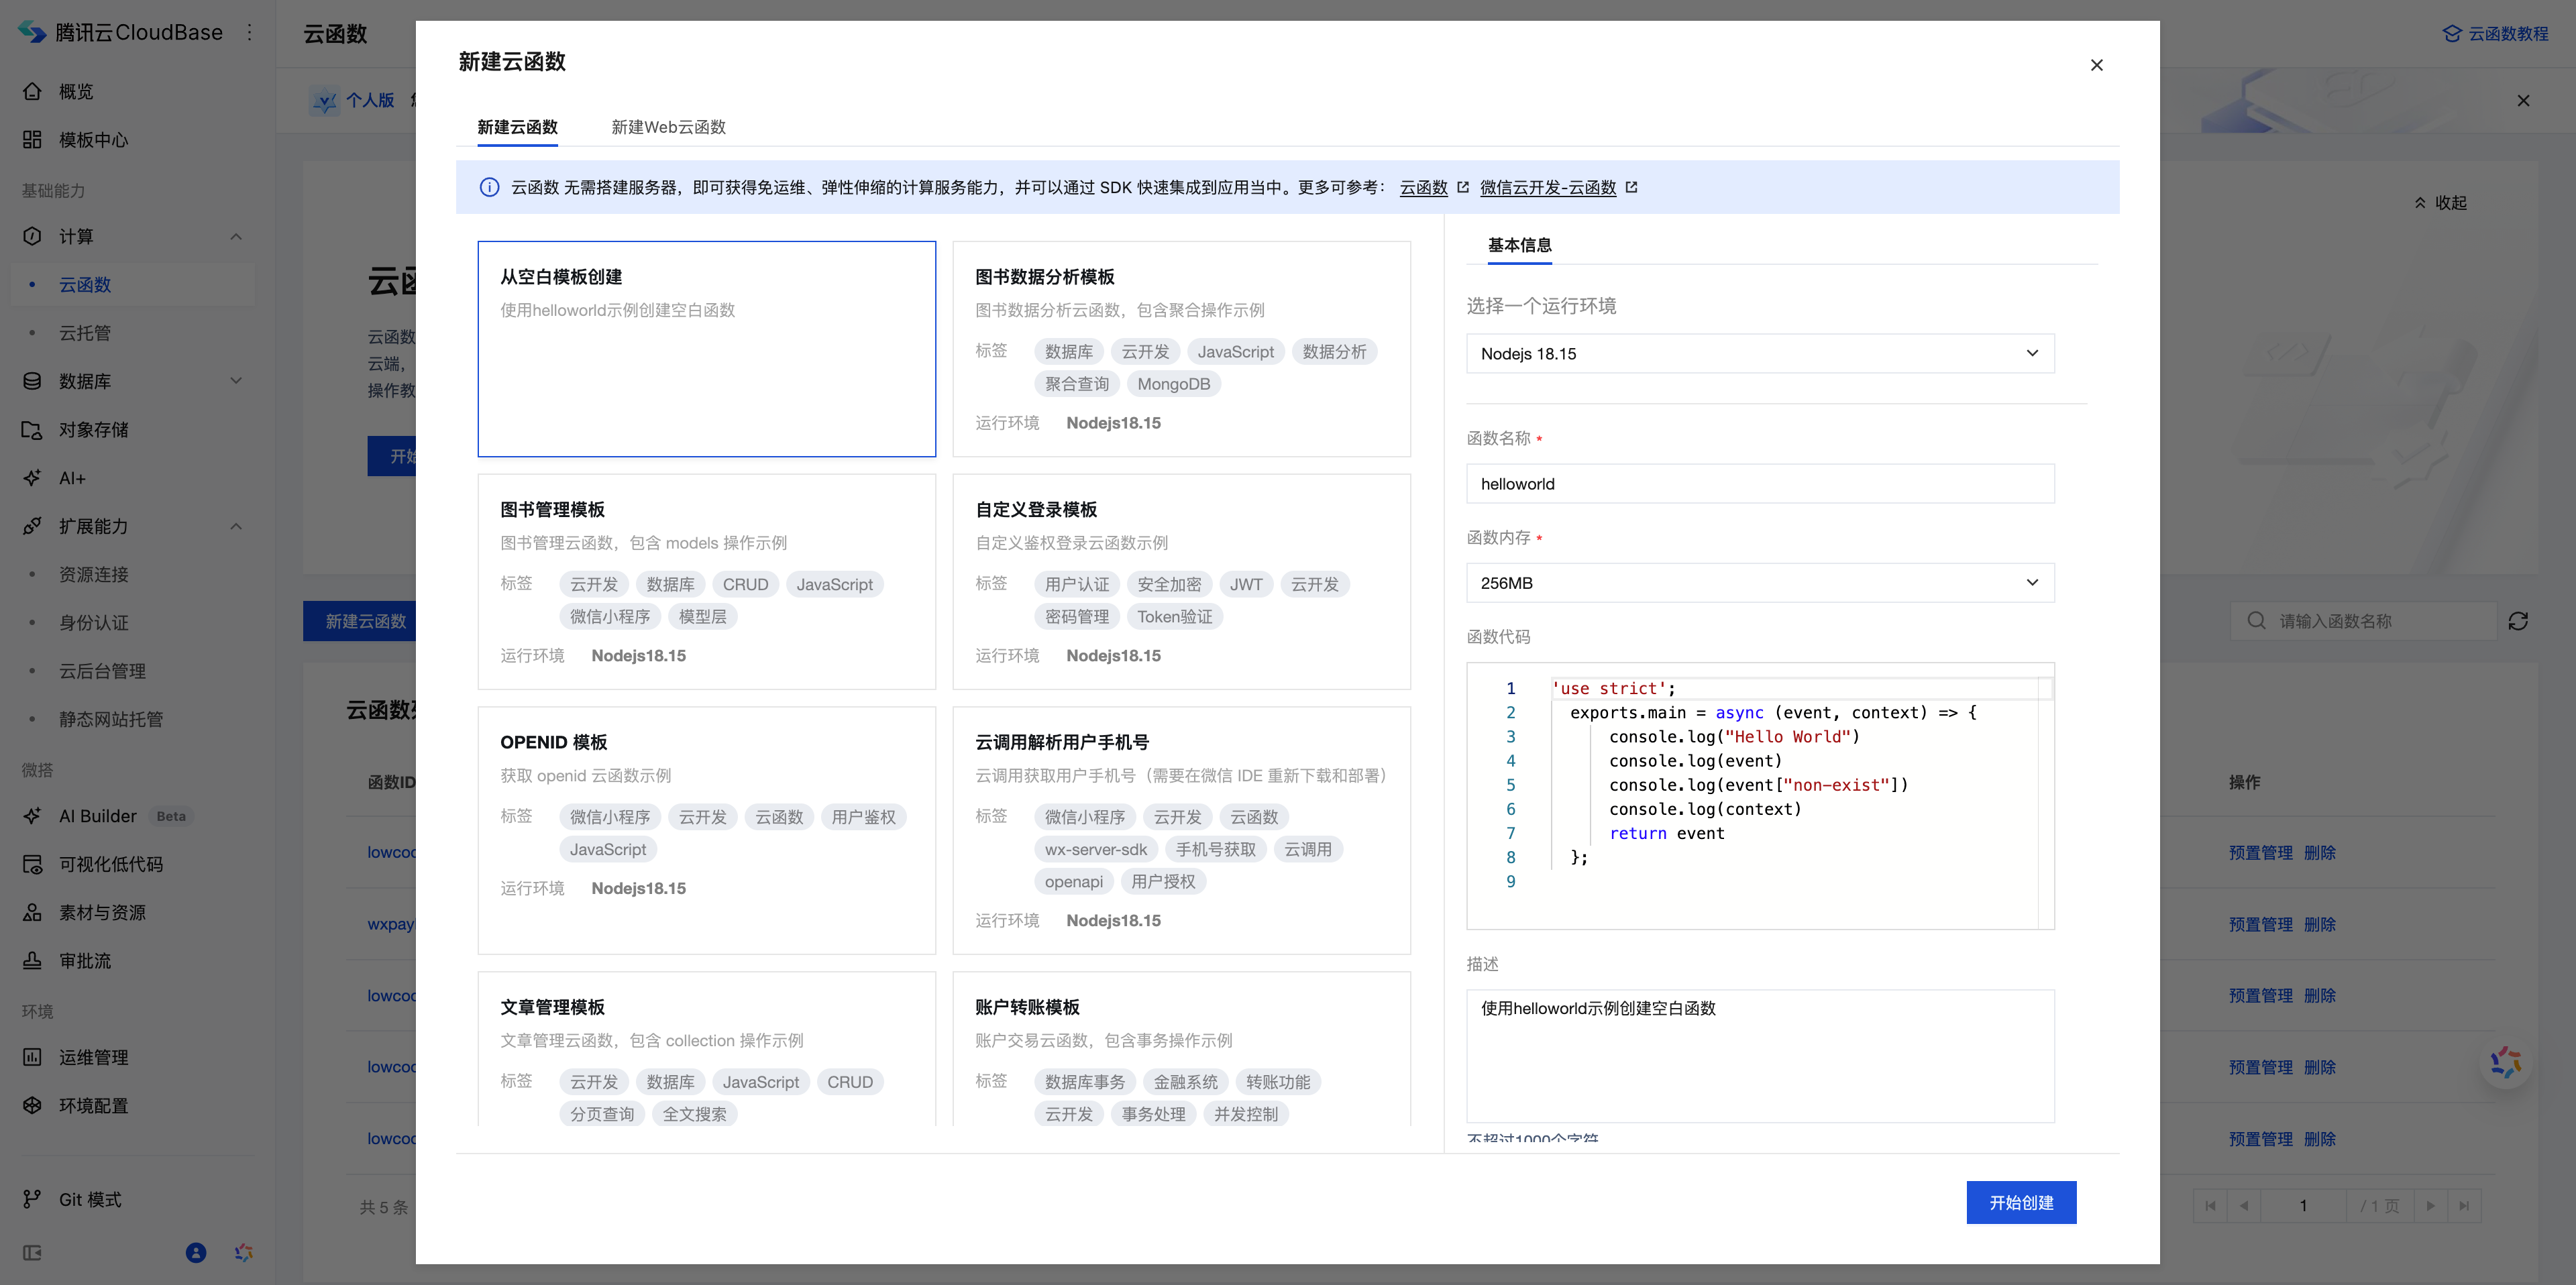Screen dimensions: 2576x1285
Task: Click 收起 to collapse the intro panel
Action: 2441,202
